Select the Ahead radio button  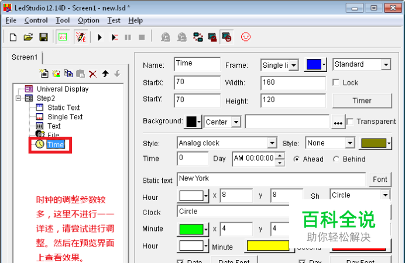(297, 160)
